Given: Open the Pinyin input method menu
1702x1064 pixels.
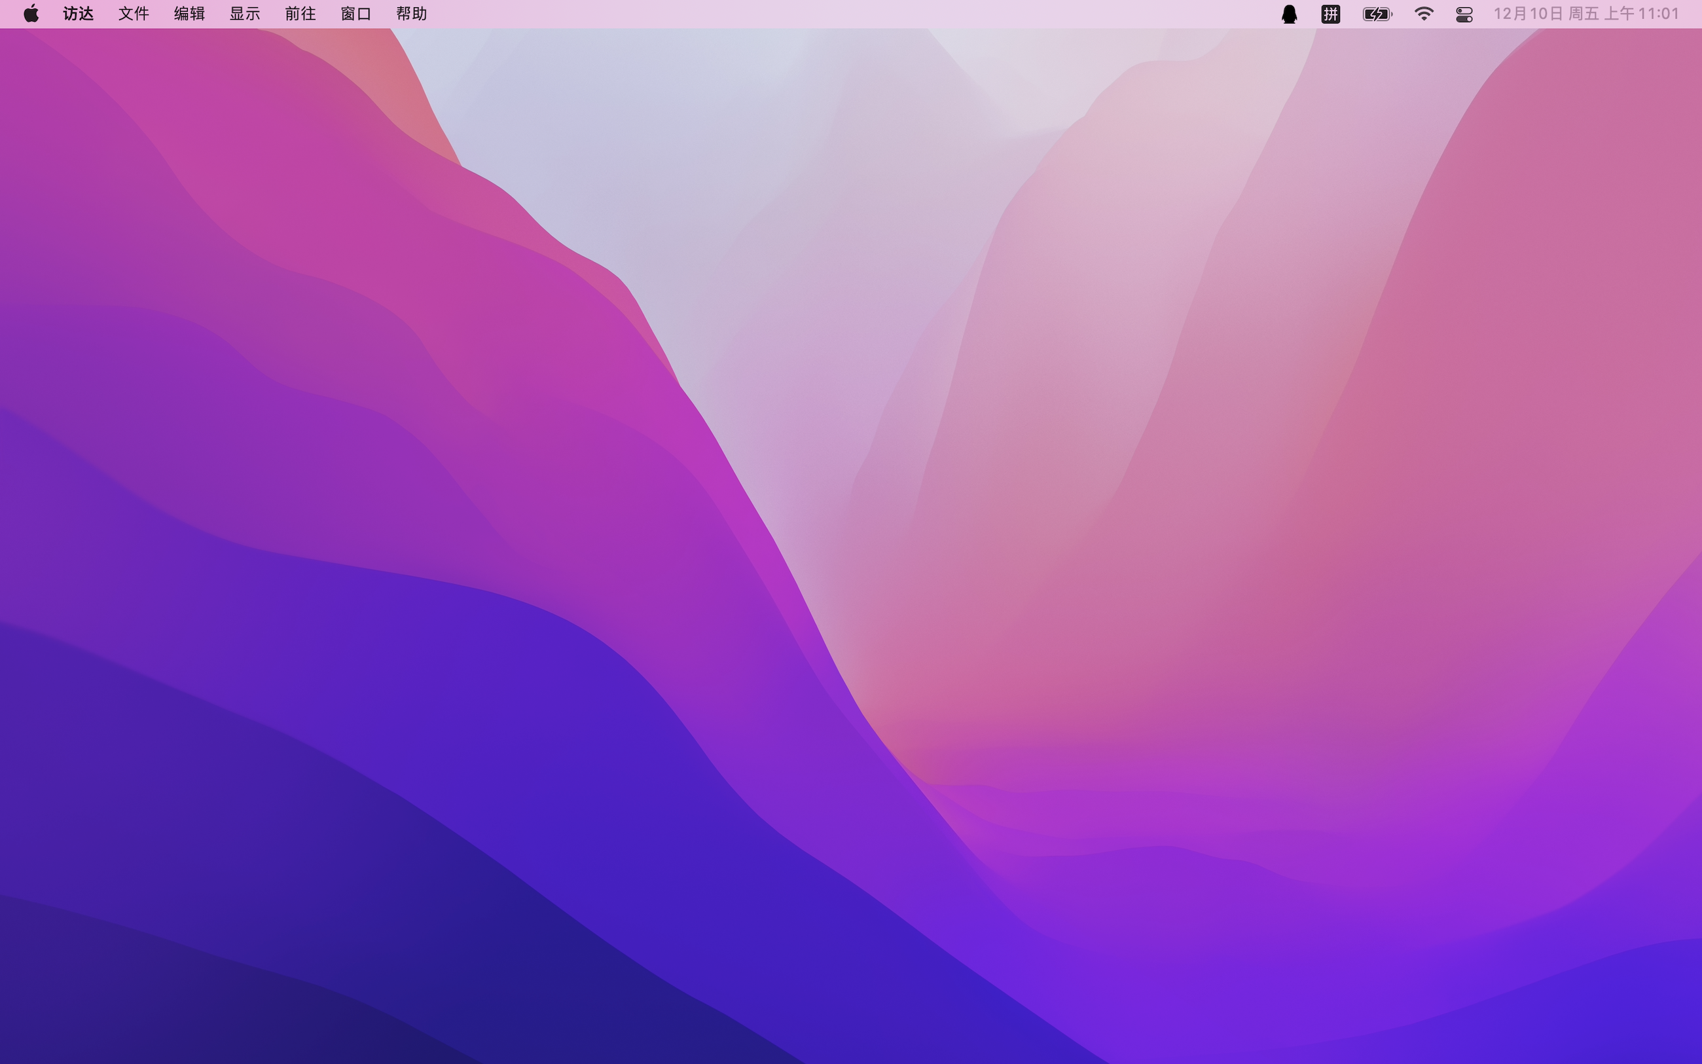Looking at the screenshot, I should (x=1330, y=14).
